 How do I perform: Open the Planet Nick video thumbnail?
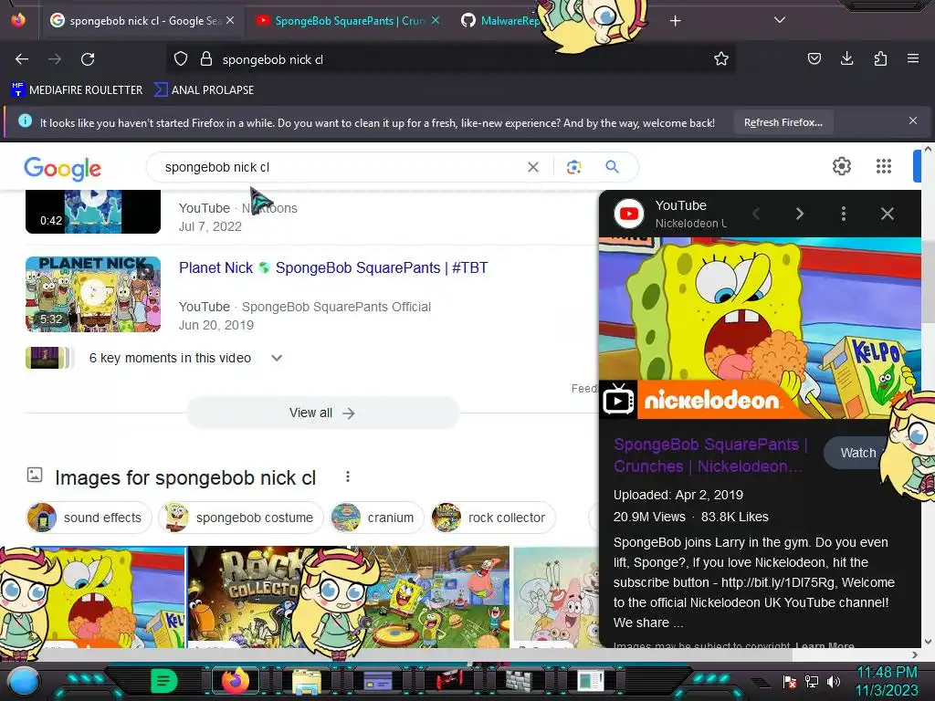[93, 294]
